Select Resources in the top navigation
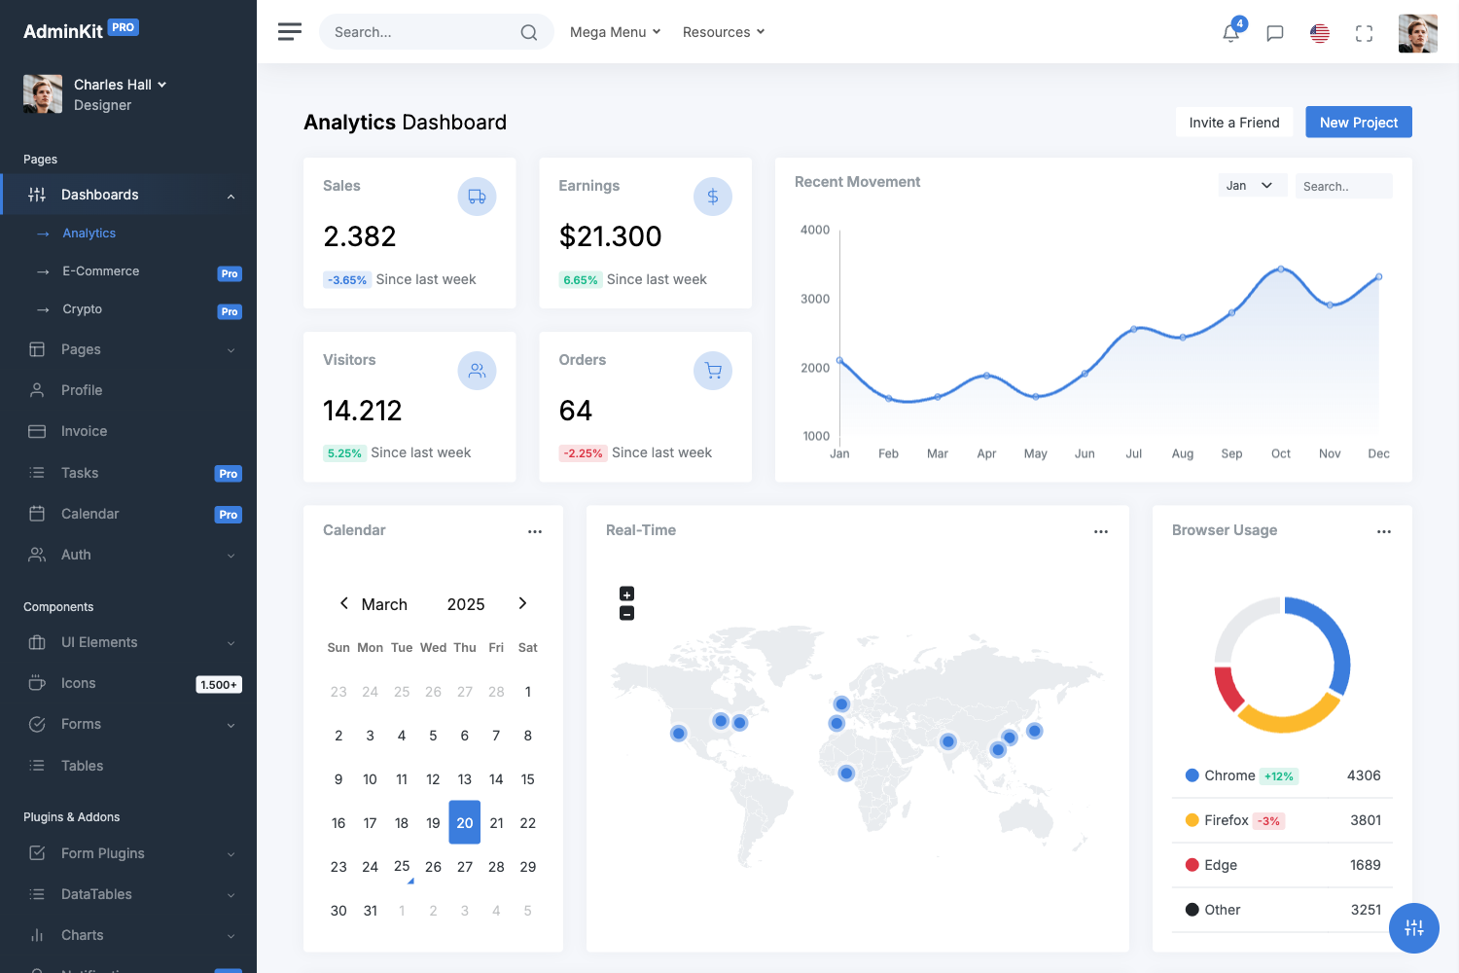The image size is (1459, 973). click(723, 31)
